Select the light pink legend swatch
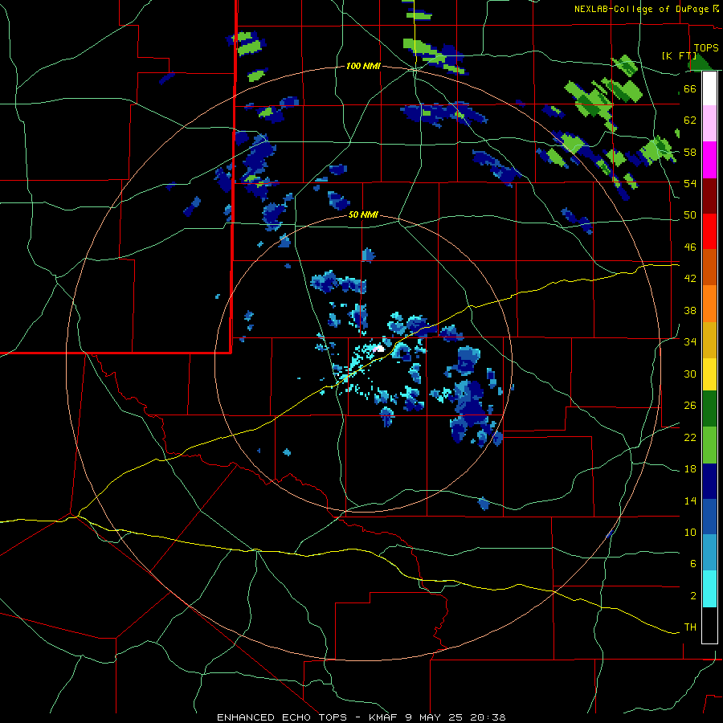723x723 pixels. point(709,123)
